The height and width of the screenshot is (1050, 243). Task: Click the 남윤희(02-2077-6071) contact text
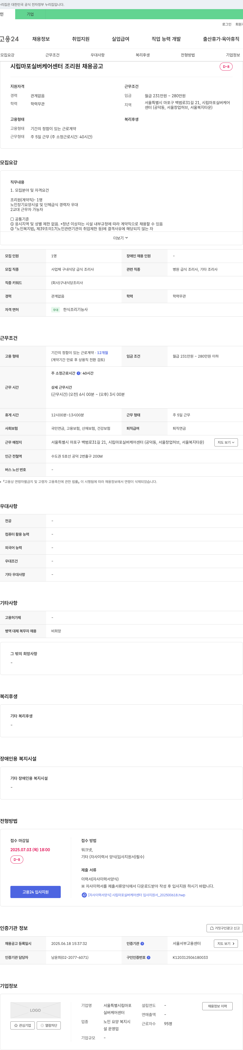point(70,958)
